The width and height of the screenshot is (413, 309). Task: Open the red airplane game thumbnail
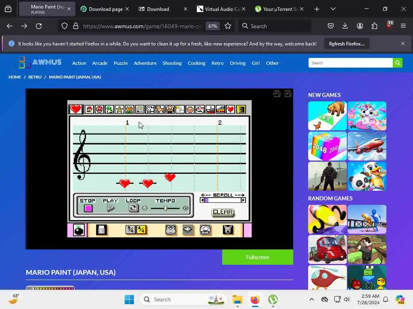(367, 146)
